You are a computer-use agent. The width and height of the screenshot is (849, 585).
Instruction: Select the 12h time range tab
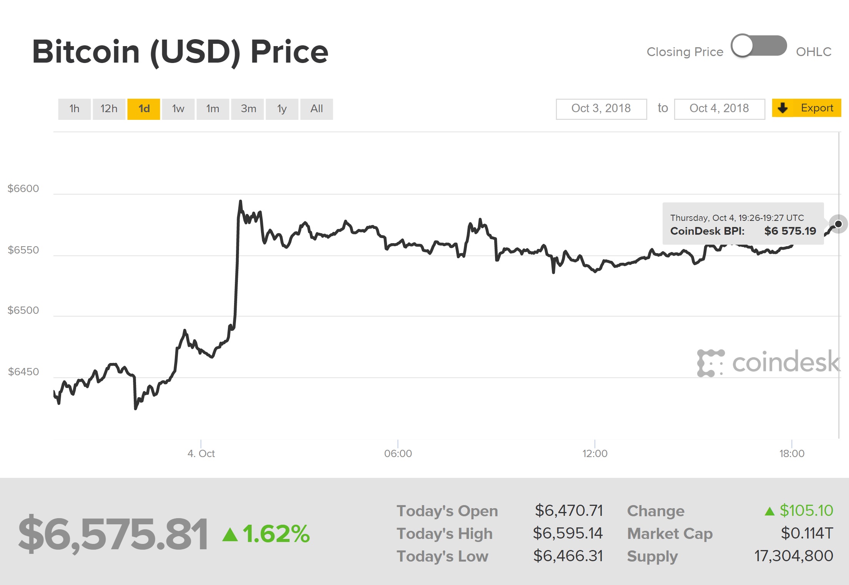coord(109,109)
